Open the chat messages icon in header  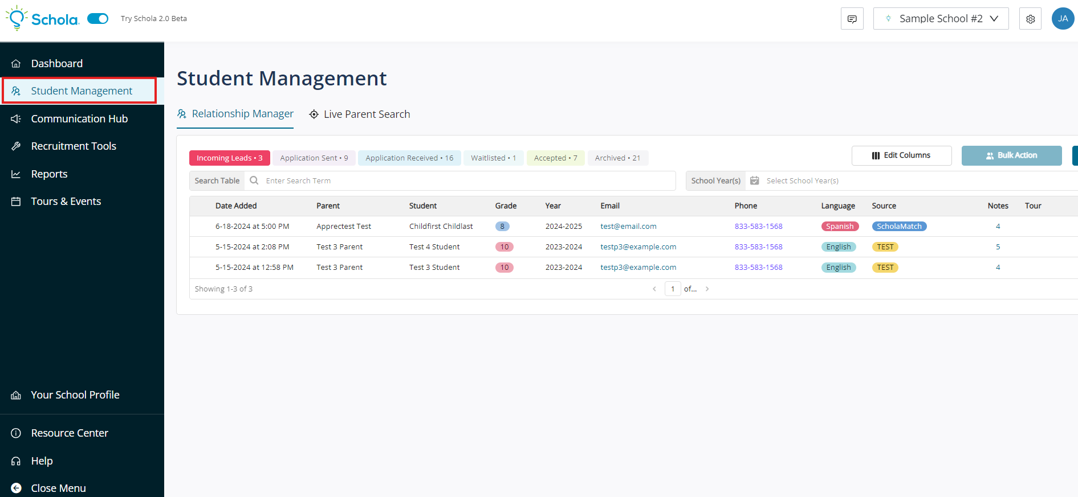coord(852,19)
